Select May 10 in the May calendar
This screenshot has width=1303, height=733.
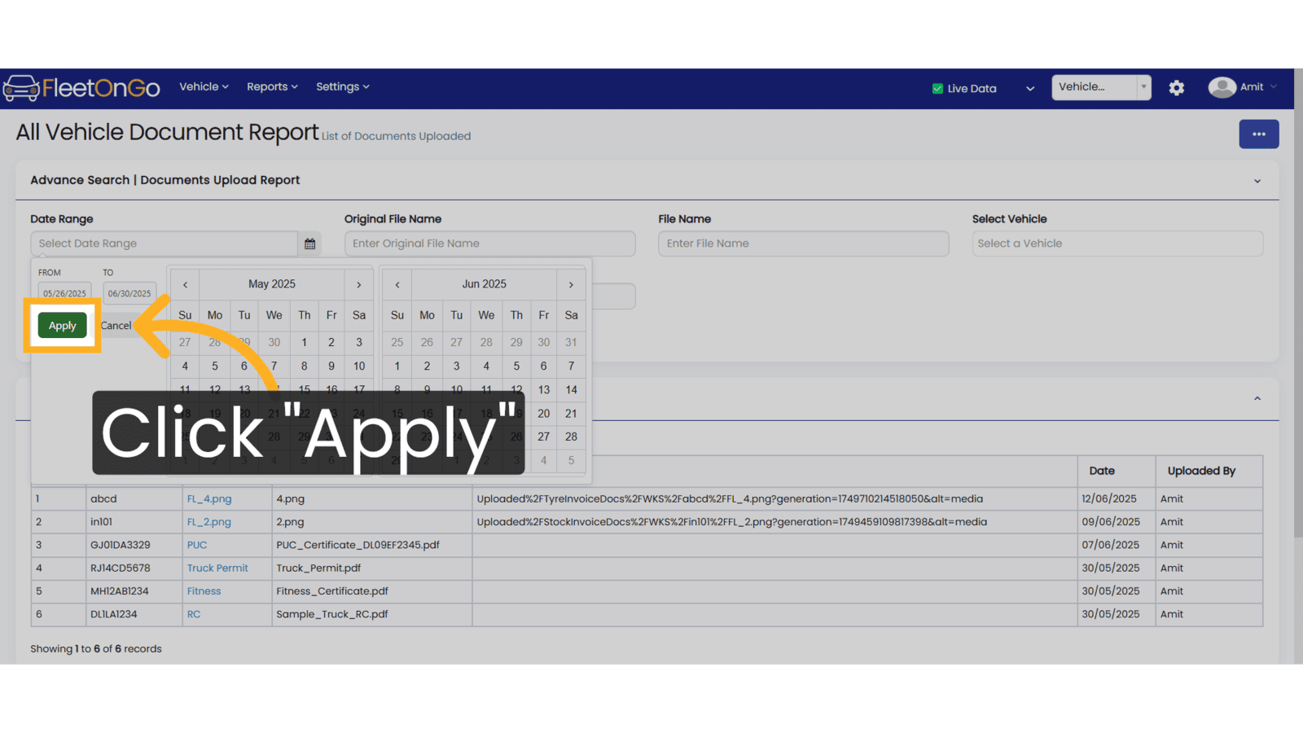[359, 366]
